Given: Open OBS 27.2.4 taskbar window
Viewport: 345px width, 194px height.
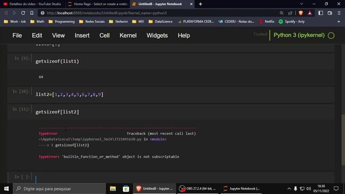Looking at the screenshot, I should [x=198, y=189].
